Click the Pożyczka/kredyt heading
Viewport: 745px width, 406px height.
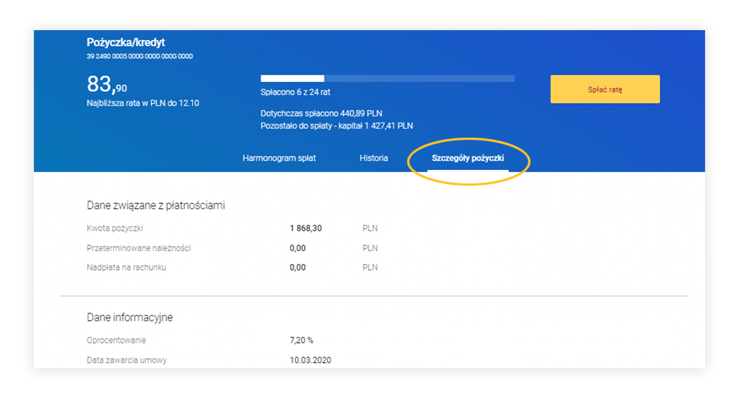126,43
